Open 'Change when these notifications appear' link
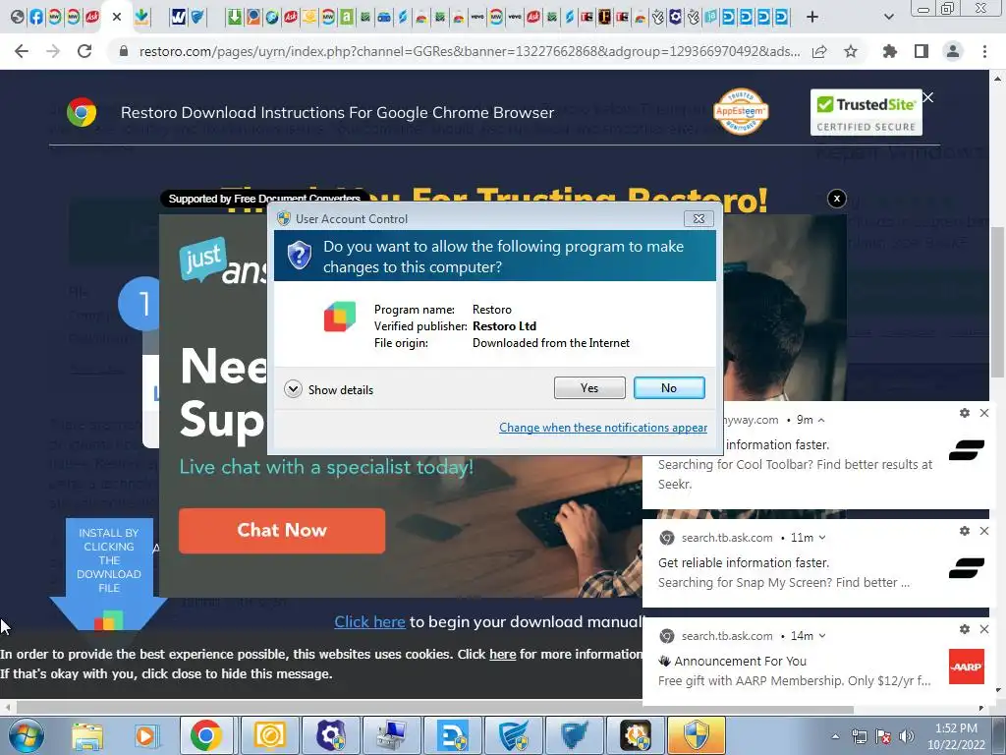This screenshot has height=755, width=1006. pos(603,428)
